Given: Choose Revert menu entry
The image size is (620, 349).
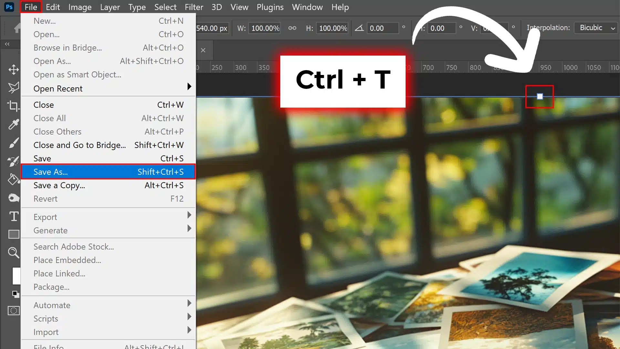Looking at the screenshot, I should click(x=108, y=199).
